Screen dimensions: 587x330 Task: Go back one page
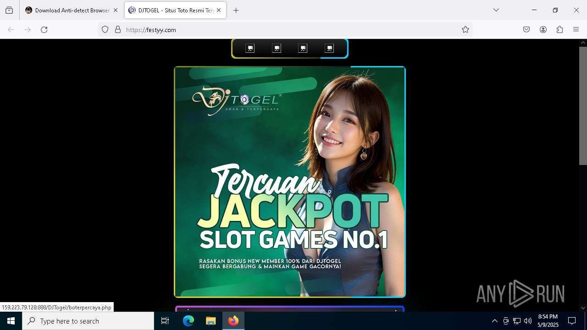click(x=11, y=30)
